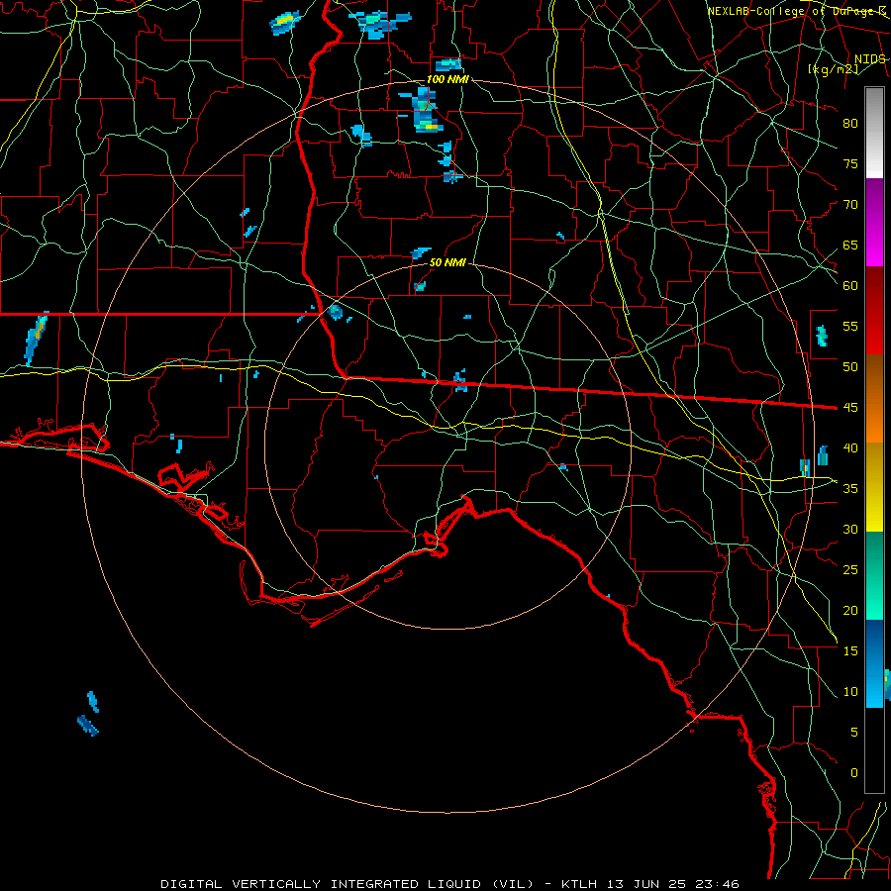The image size is (891, 891).
Task: Pick the green segment of the color bar
Action: (x=874, y=575)
